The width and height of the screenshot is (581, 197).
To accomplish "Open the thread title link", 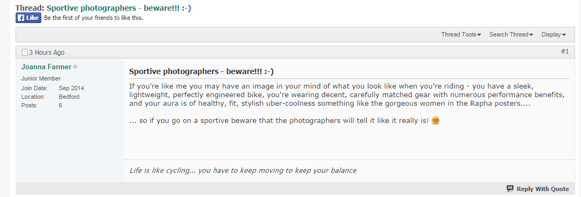I will pyautogui.click(x=119, y=8).
